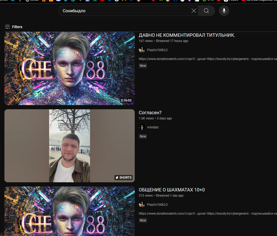This screenshot has width=277, height=236.
Task: Click the '167 views • Streamed 17 hours ago' text
Action: coord(163,41)
